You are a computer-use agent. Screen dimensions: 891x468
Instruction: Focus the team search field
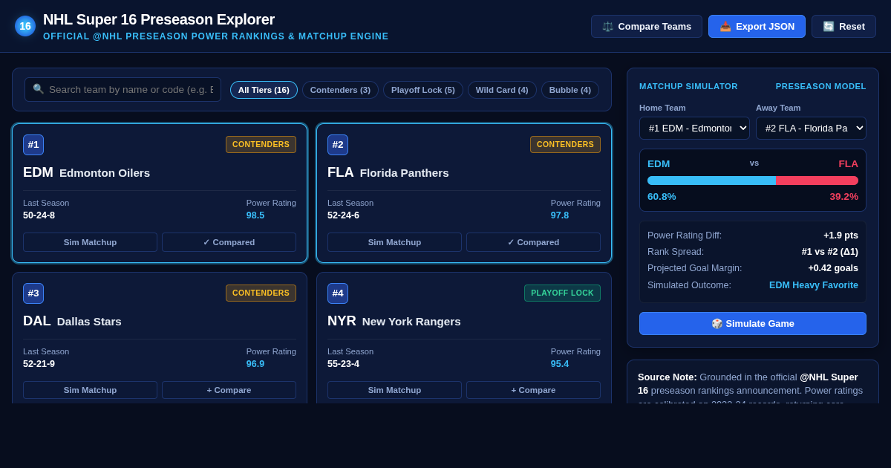coord(123,89)
